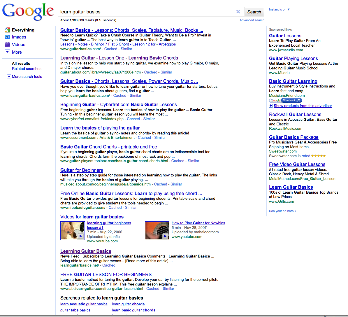Open More search tools link
Viewport: 348px width, 317px height.
pos(27,77)
